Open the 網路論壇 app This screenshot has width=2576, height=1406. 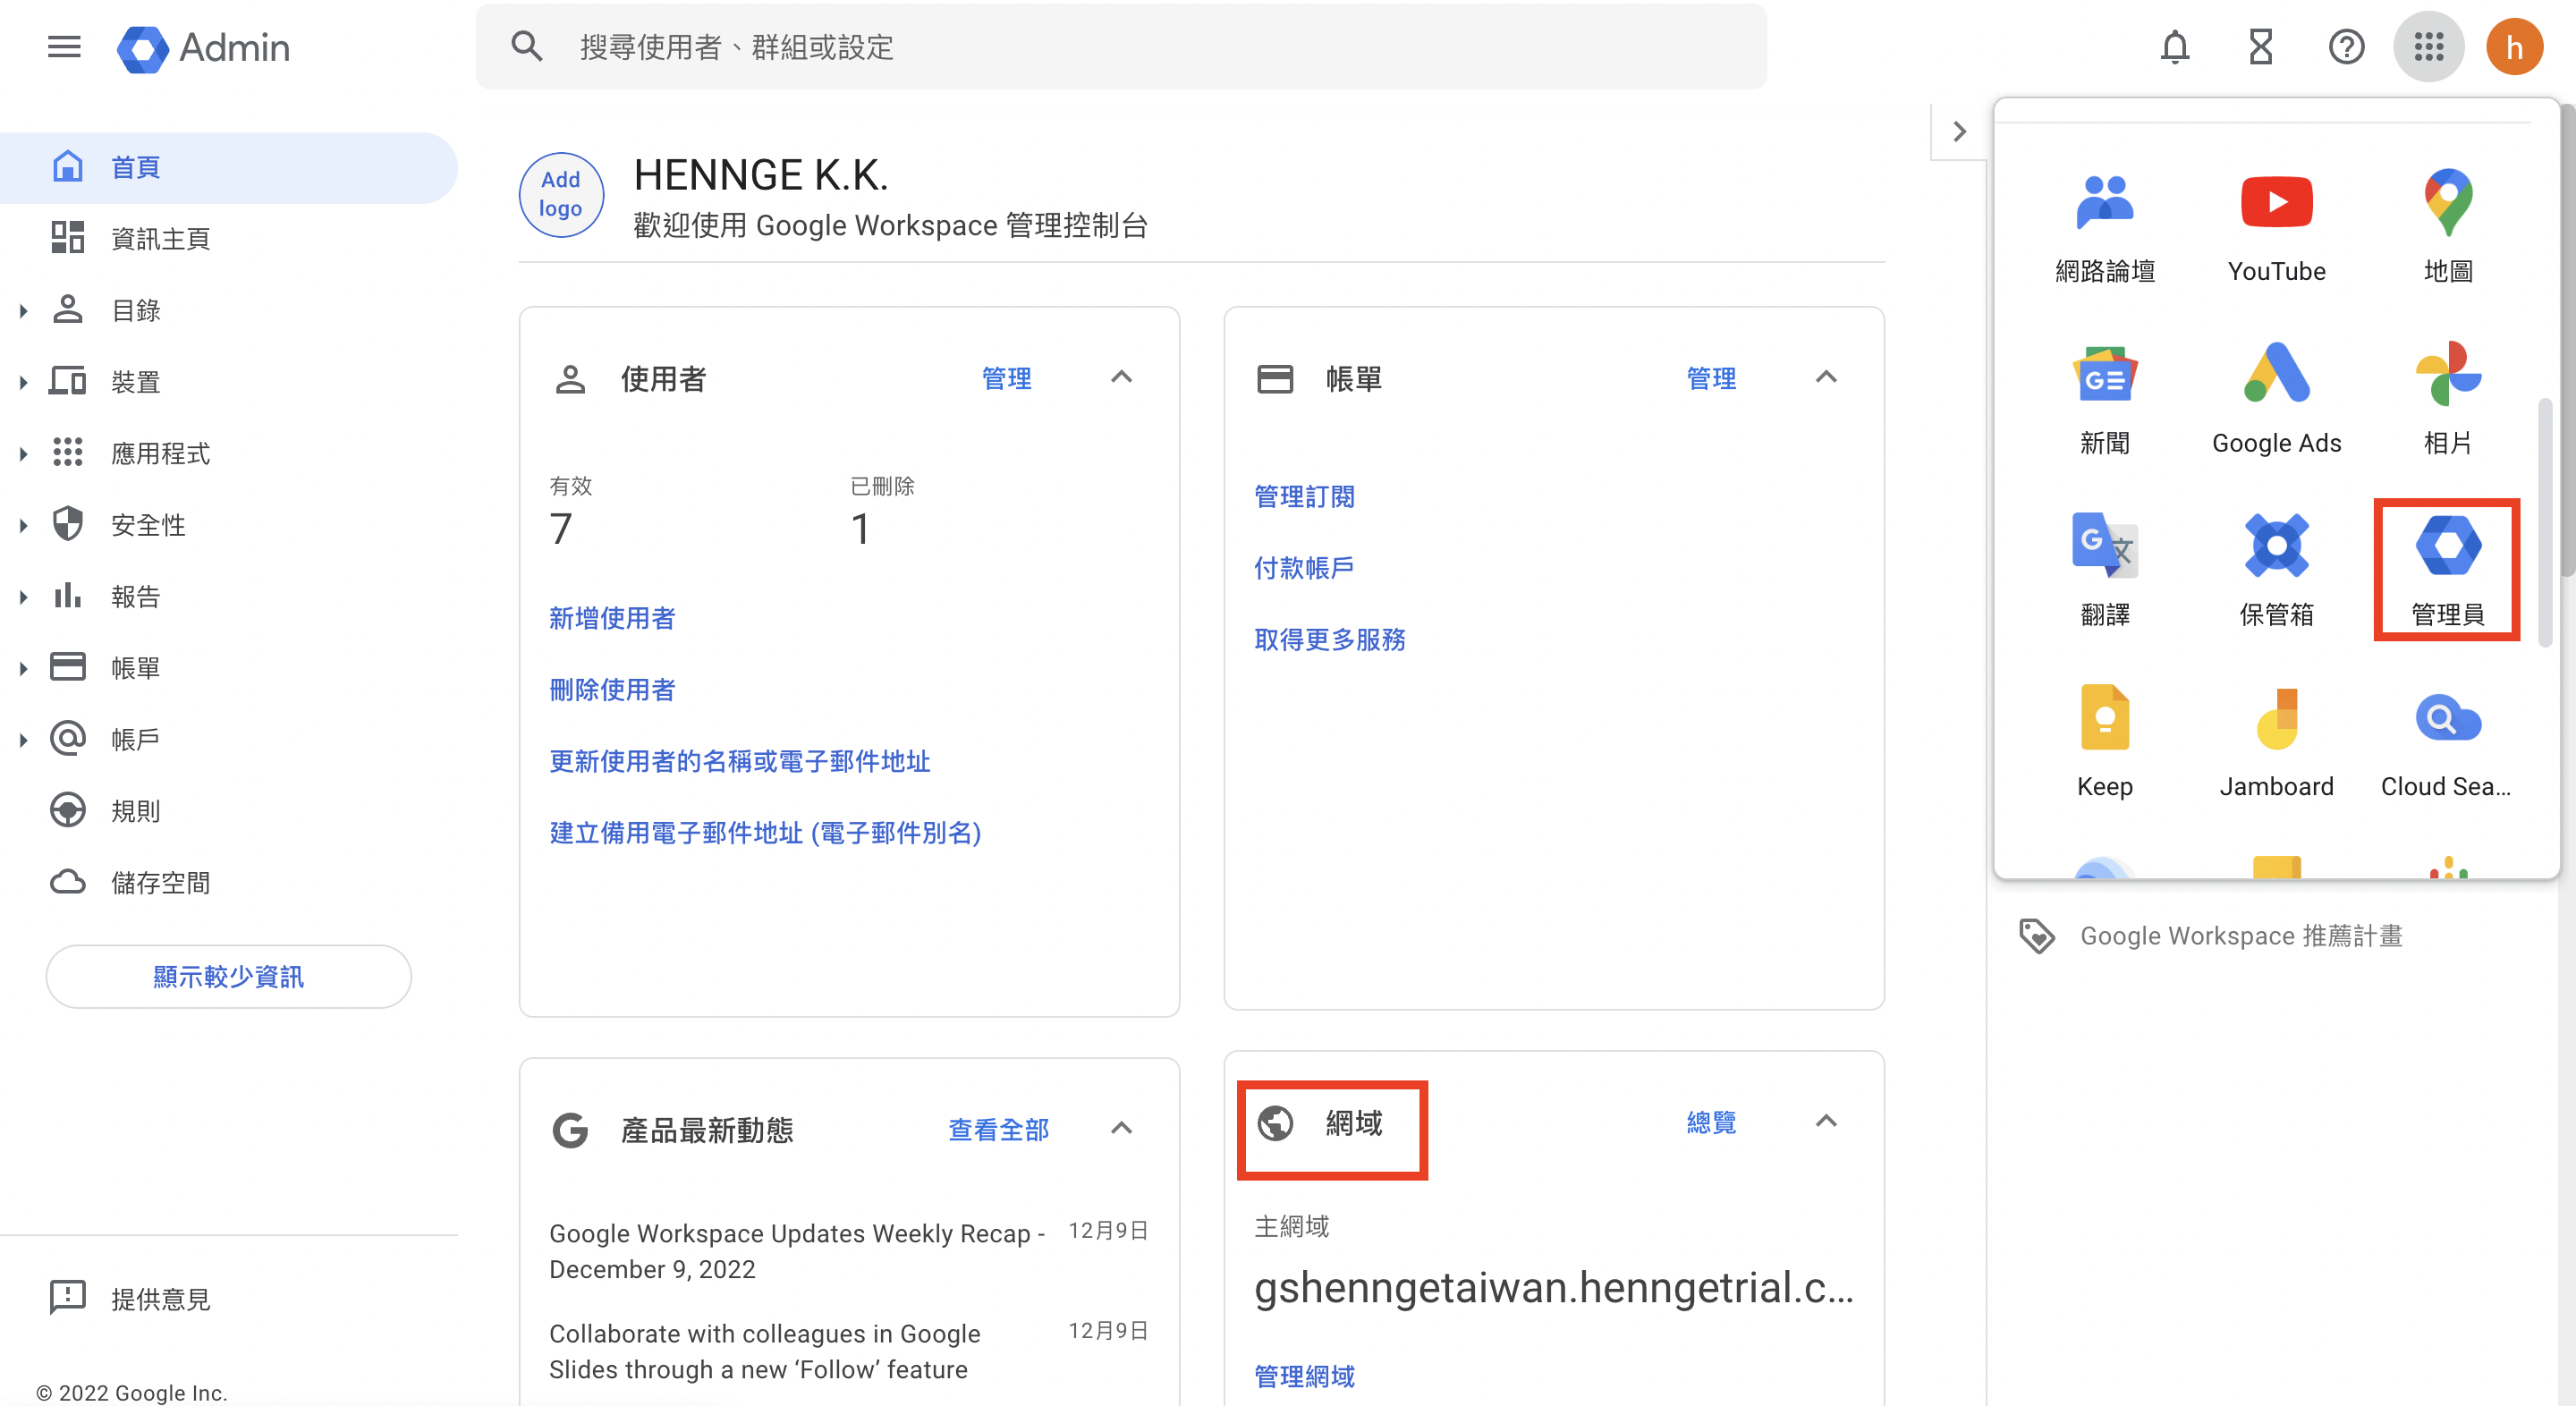[2104, 227]
